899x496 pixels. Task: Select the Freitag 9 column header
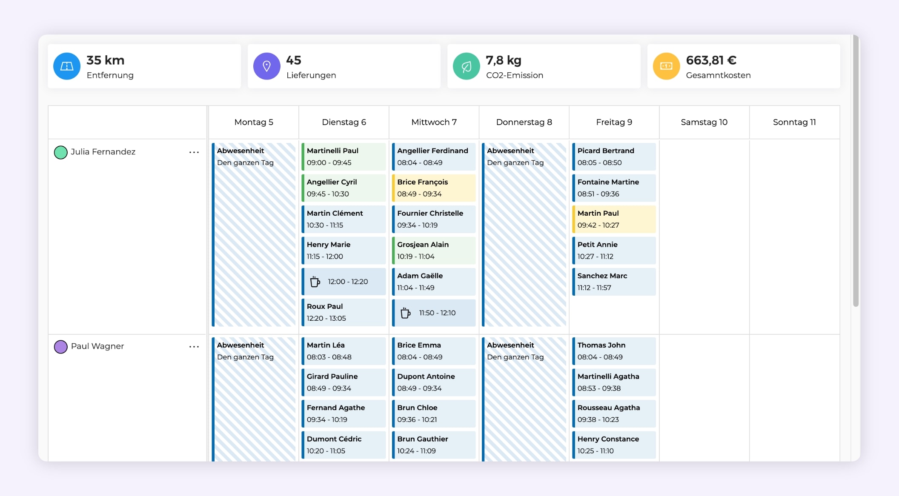tap(614, 122)
